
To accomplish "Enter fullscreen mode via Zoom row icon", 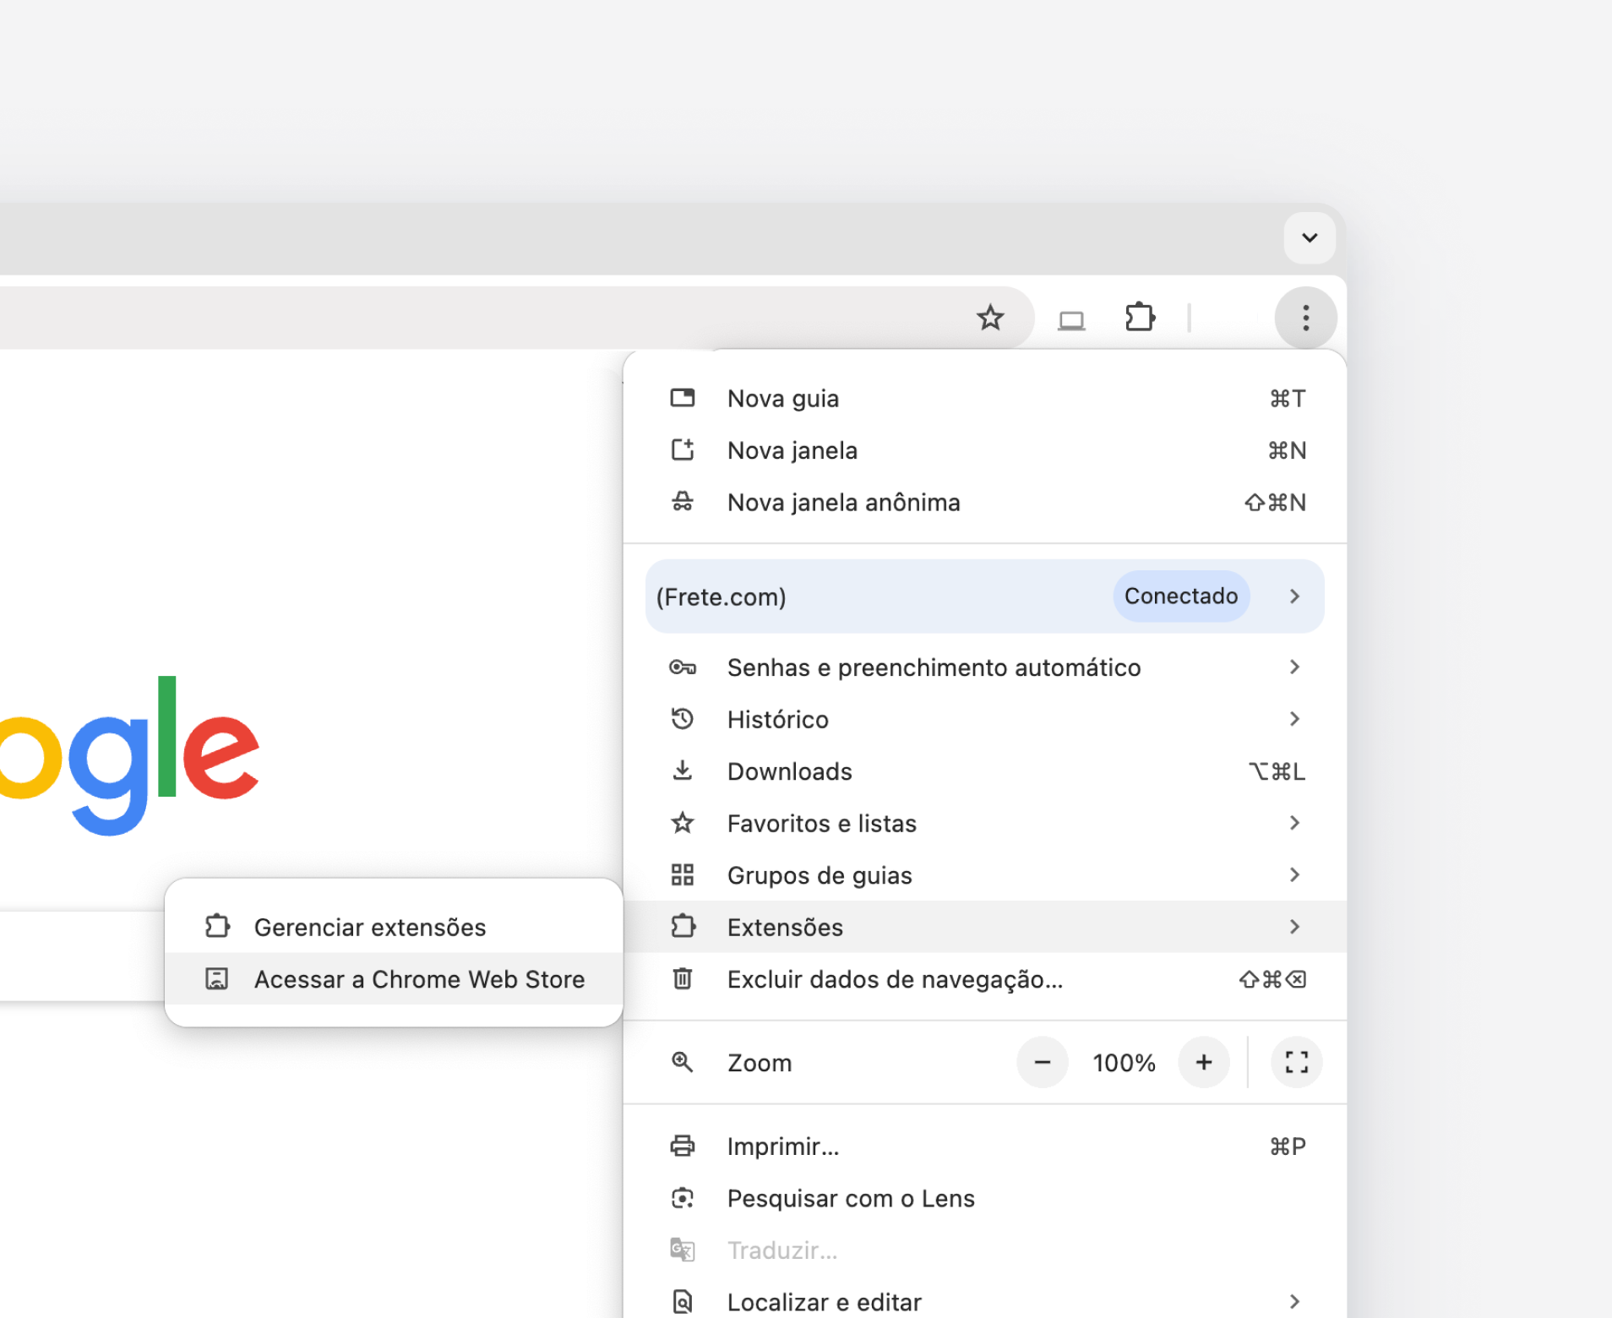I will tap(1296, 1062).
